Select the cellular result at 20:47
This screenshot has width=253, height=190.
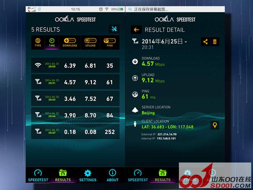coord(75,131)
